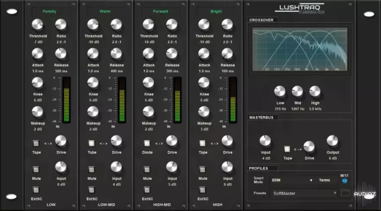
Task: Click the LOW-MID Drive knob
Action: click(x=116, y=141)
